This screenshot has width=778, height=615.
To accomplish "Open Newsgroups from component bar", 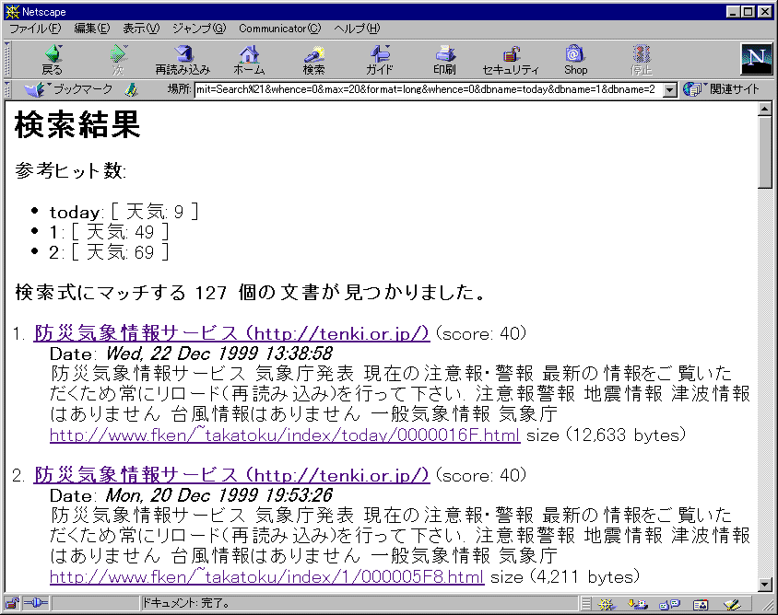I will click(670, 604).
